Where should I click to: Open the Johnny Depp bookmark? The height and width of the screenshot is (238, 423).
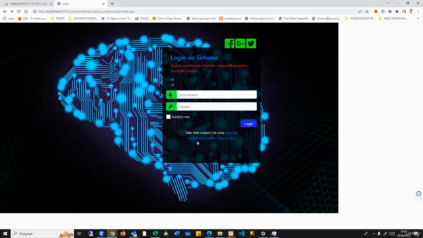tap(167, 19)
